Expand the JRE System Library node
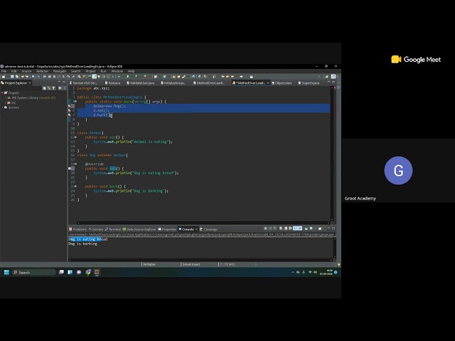This screenshot has height=341, width=455. 6,98
